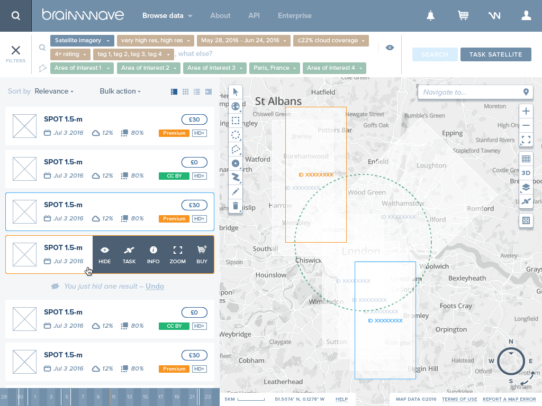This screenshot has height=406, width=542.
Task: Open the search icon in header
Action: tap(15, 16)
